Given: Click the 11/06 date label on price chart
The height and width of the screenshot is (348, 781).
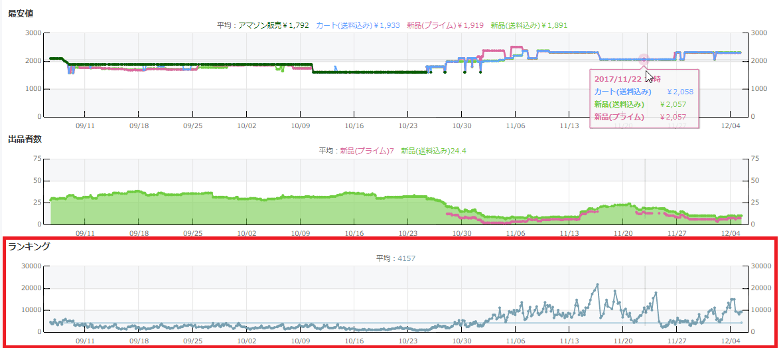Looking at the screenshot, I should (515, 125).
